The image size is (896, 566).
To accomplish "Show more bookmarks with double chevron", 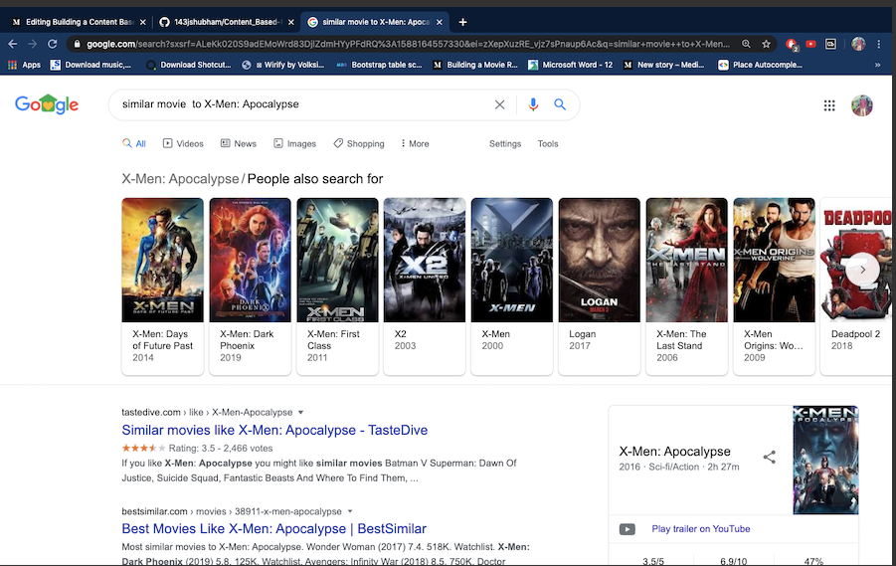I will [x=877, y=66].
